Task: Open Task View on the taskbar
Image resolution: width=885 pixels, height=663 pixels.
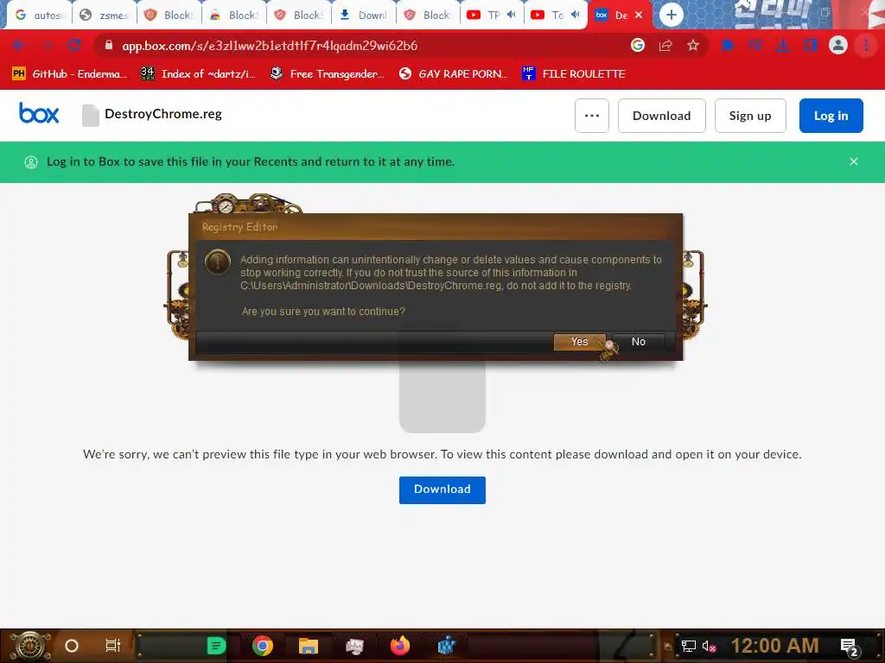Action: click(x=113, y=646)
